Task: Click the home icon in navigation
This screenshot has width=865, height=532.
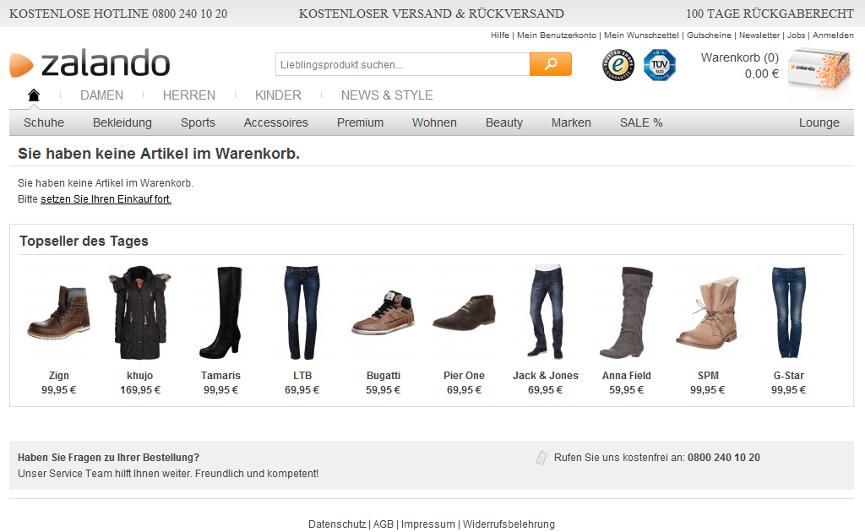Action: tap(34, 95)
